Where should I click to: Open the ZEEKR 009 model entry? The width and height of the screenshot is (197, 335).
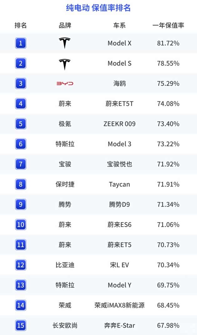click(119, 124)
